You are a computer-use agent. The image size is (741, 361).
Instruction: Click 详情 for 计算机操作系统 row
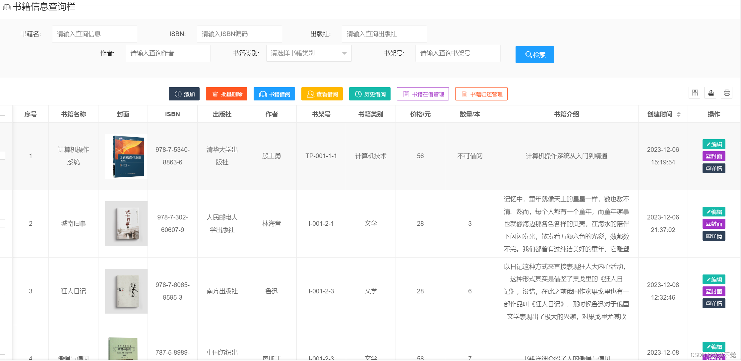click(714, 168)
